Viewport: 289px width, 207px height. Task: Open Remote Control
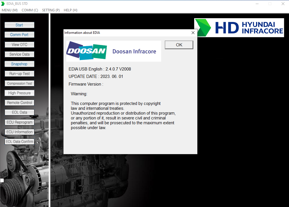tap(19, 103)
